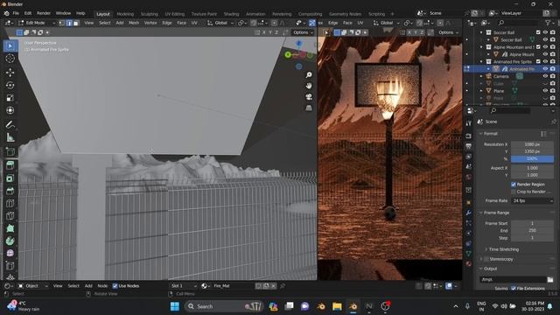Image resolution: width=560 pixels, height=315 pixels.
Task: Open World properties tab icon
Action: (469, 177)
